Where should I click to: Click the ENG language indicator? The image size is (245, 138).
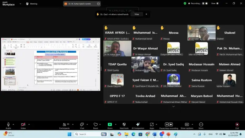pos(211,134)
